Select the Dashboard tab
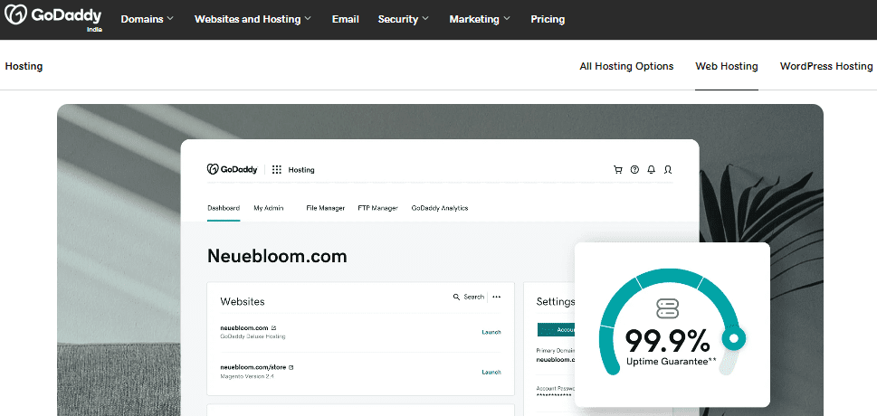The image size is (877, 416). (x=224, y=208)
